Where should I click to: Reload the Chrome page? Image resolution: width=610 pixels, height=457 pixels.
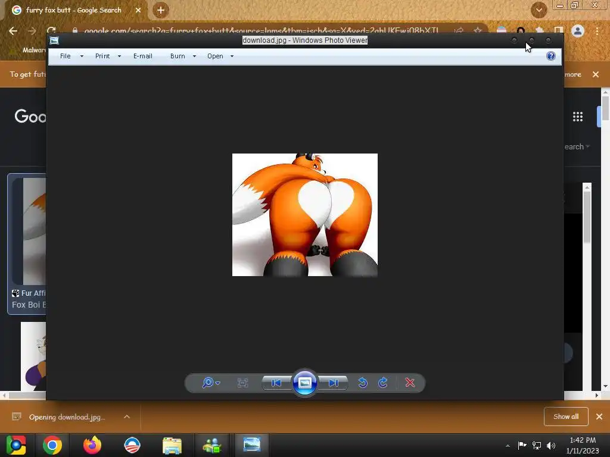pyautogui.click(x=51, y=30)
